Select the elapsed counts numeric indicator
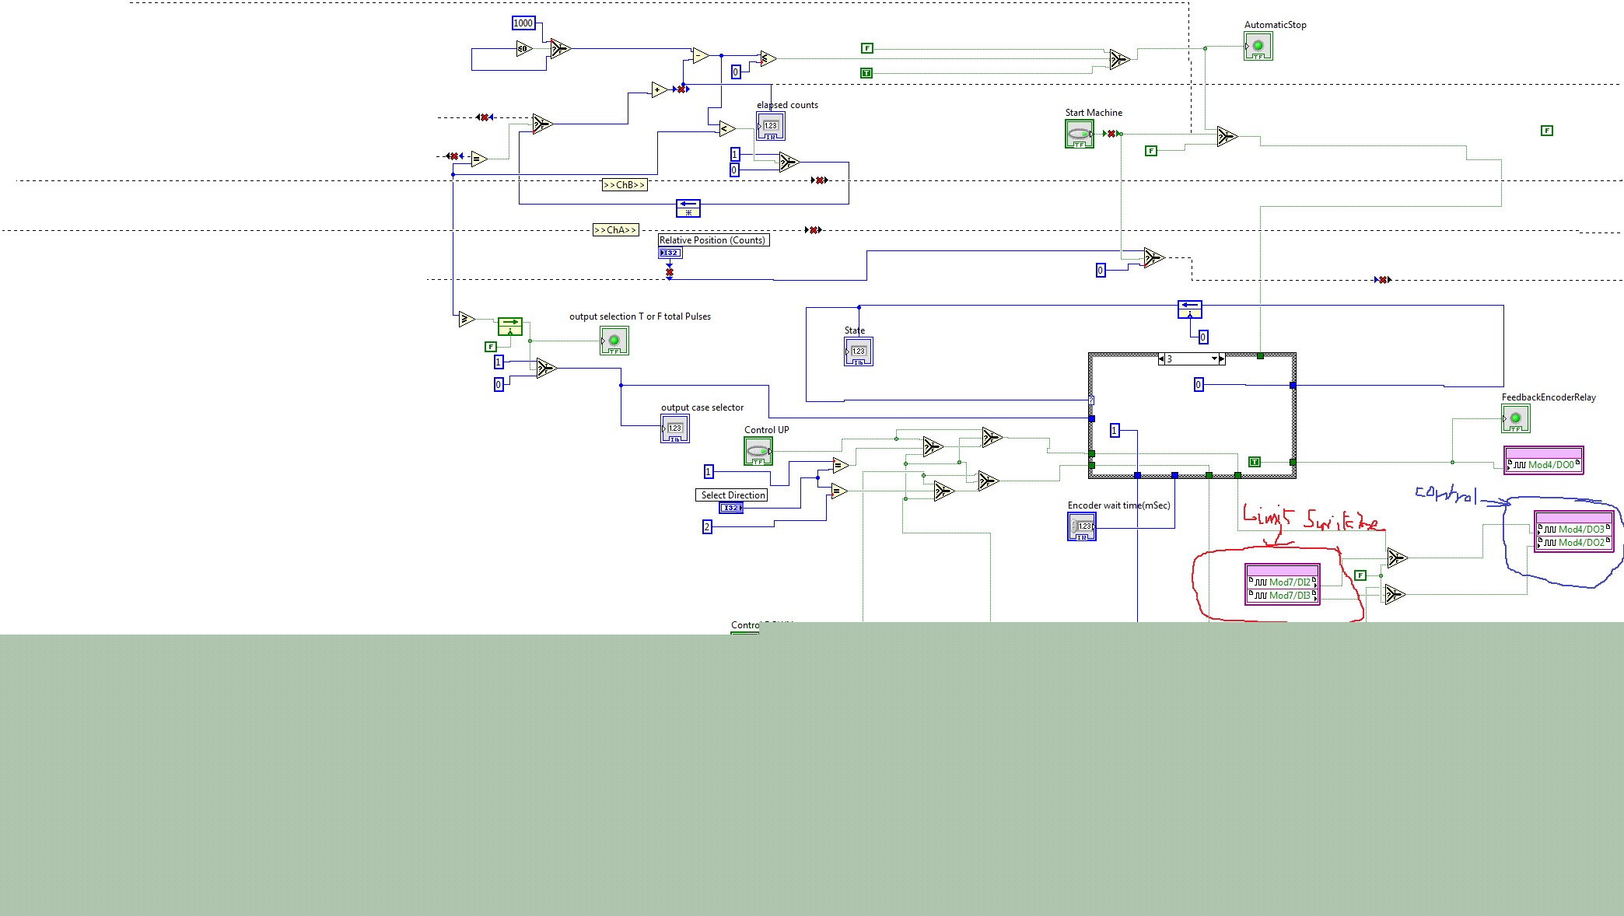This screenshot has height=916, width=1624. (x=770, y=126)
